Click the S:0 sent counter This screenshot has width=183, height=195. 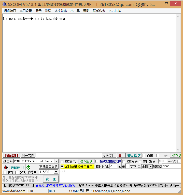point(31,191)
